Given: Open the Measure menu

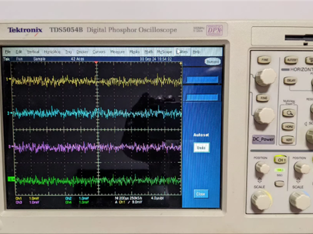Looking at the screenshot, I should [118, 52].
